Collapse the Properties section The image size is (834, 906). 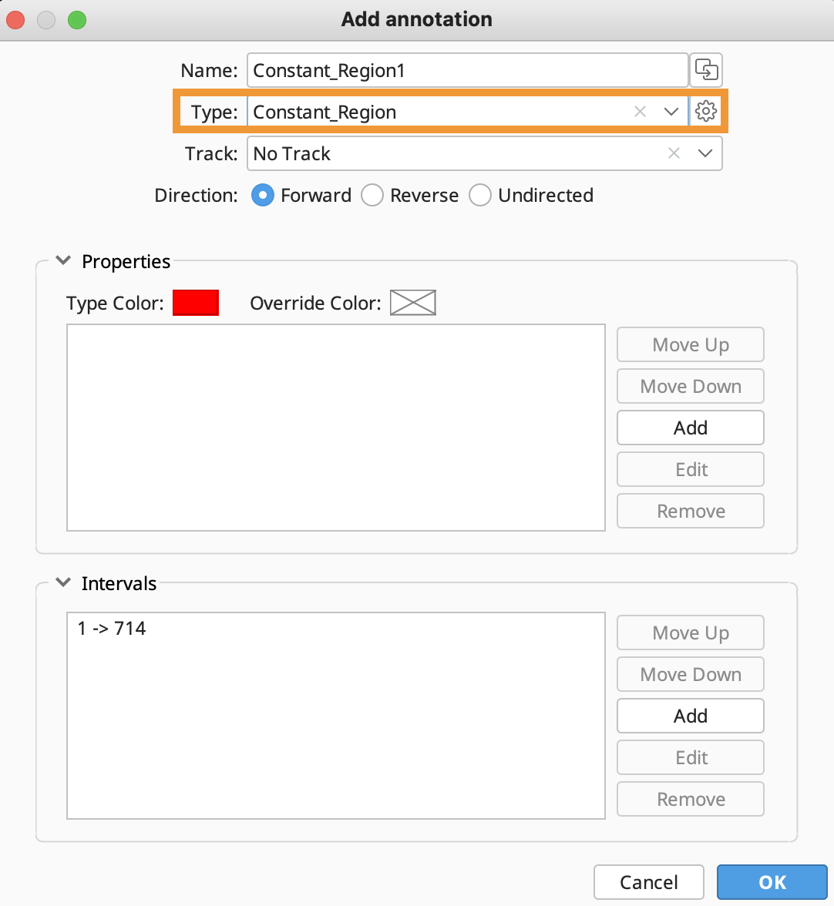pos(63,260)
